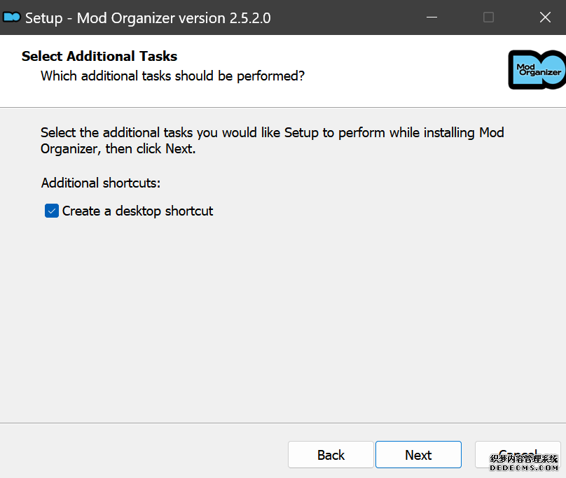This screenshot has height=478, width=566.
Task: Click the setup instruction paragraph text
Action: click(272, 140)
